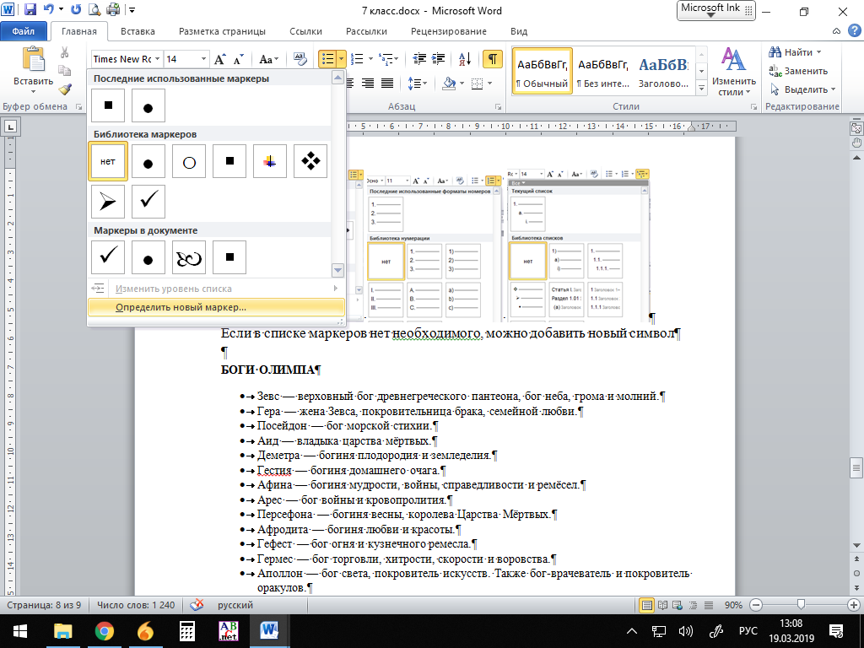Image resolution: width=864 pixels, height=648 pixels.
Task: Switch to Full Screen Reading view in status bar
Action: [663, 605]
